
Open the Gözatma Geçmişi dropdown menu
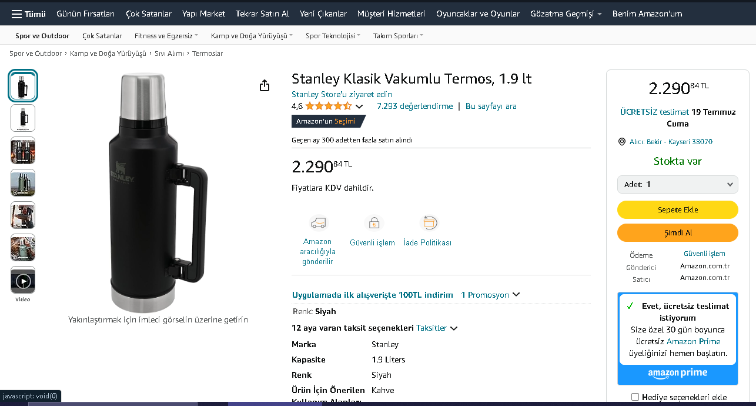[566, 14]
